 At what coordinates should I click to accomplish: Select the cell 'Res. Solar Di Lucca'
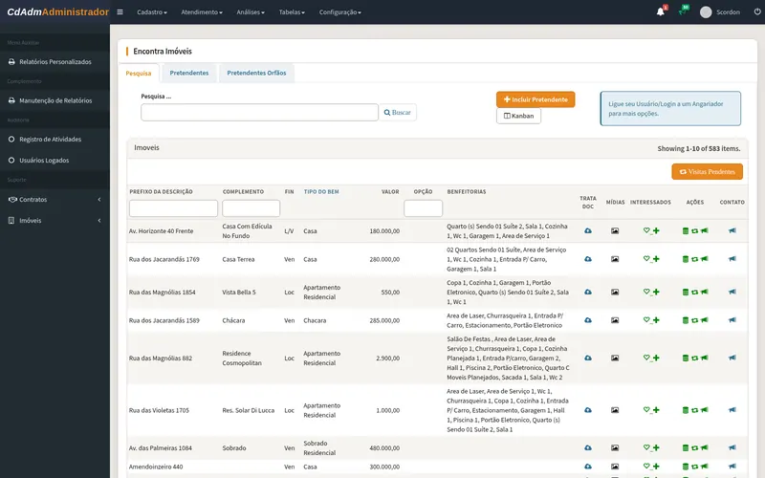(248, 410)
